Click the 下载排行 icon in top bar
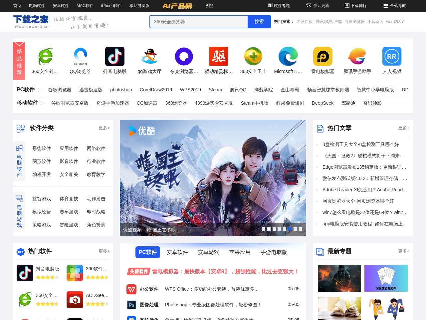426x320 pixels. pos(347,5)
